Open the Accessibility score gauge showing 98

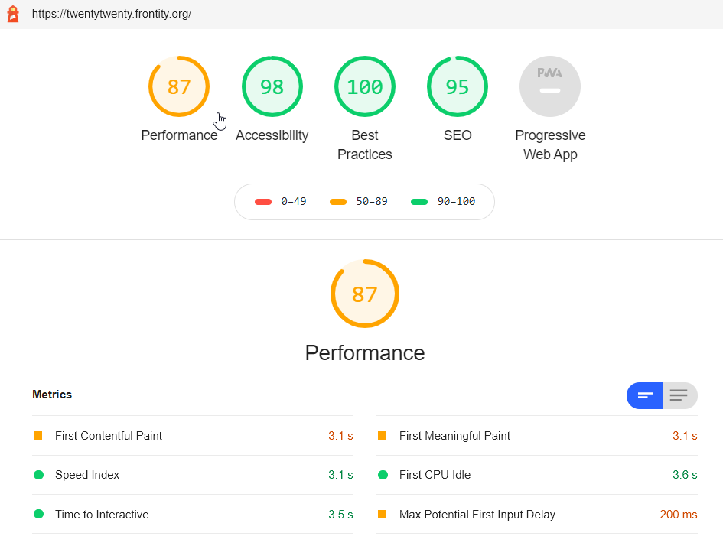click(272, 86)
